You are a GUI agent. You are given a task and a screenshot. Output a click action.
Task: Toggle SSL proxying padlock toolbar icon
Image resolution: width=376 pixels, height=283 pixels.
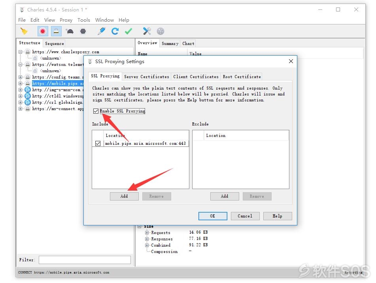pyautogui.click(x=56, y=31)
